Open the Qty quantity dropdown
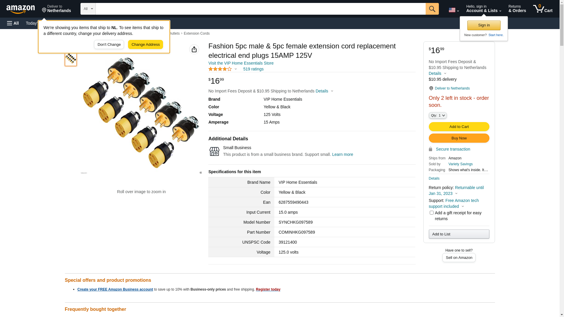This screenshot has width=564, height=317. (438, 116)
